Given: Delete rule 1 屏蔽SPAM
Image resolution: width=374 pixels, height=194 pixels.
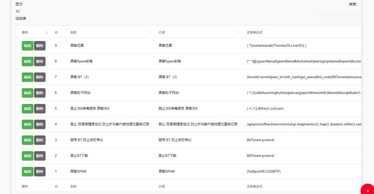Looking at the screenshot, I should [40, 172].
